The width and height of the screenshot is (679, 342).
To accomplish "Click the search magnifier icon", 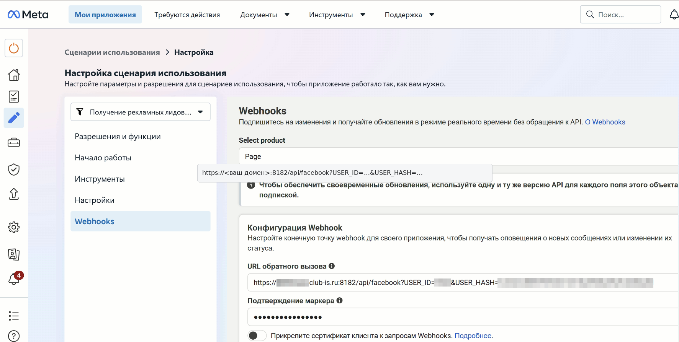I will [x=590, y=15].
